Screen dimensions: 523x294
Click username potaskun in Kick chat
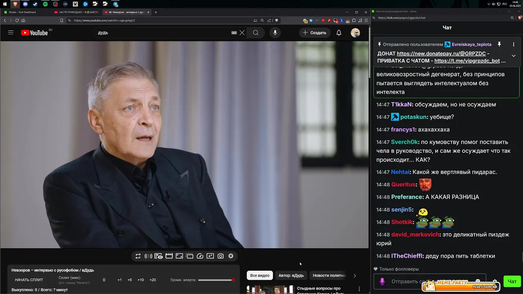click(x=413, y=117)
